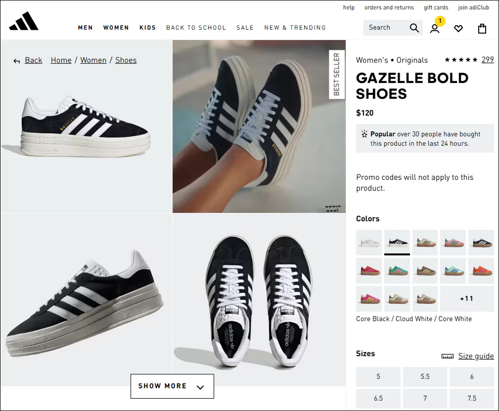Viewport: 499px width, 411px height.
Task: Open the gift cards link
Action: tap(436, 7)
